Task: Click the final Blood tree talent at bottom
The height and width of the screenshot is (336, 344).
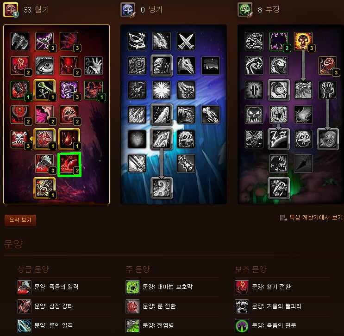Action: coord(44,188)
